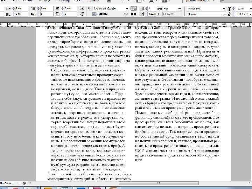
Task: Click the horizontal ruler
Action: tap(126, 24)
